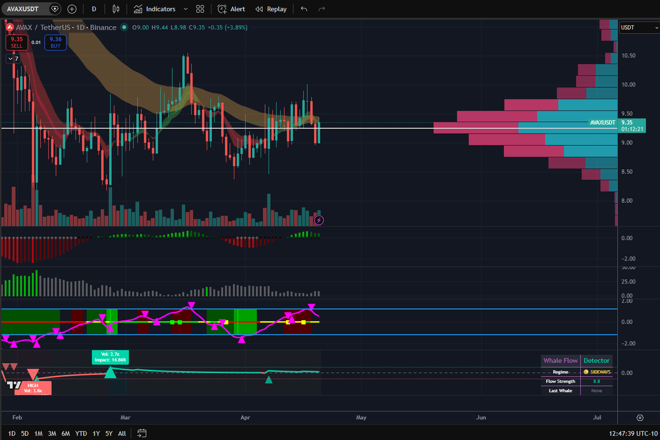Click the purple lightning bolt icon

pyautogui.click(x=319, y=220)
